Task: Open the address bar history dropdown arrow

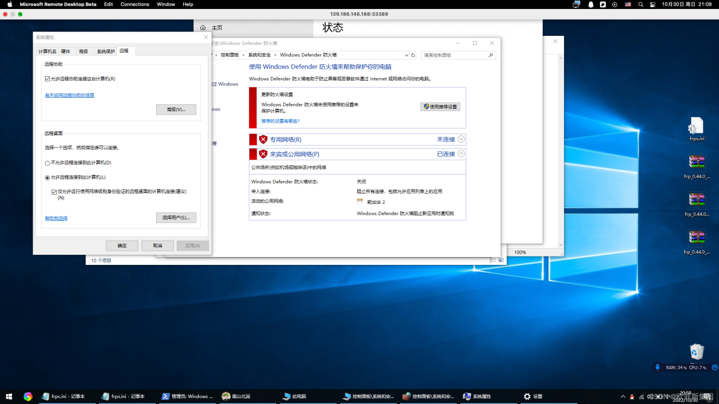Action: click(406, 55)
